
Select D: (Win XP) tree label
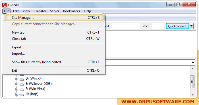[x=34, y=79]
